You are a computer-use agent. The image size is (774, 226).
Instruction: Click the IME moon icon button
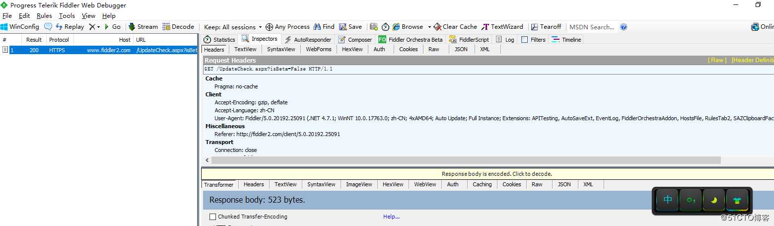click(714, 200)
